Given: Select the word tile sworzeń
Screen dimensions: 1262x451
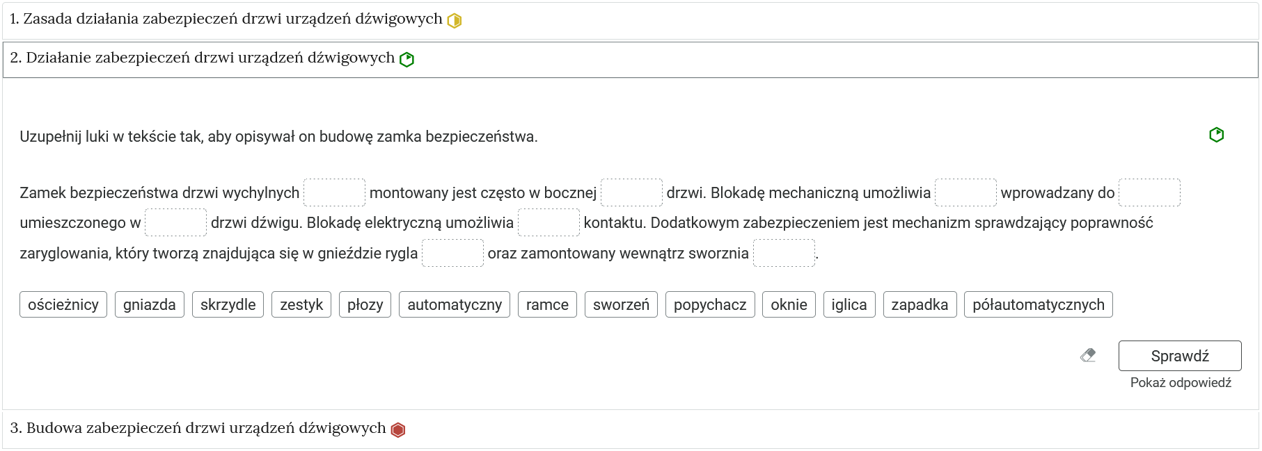Looking at the screenshot, I should click(x=621, y=304).
